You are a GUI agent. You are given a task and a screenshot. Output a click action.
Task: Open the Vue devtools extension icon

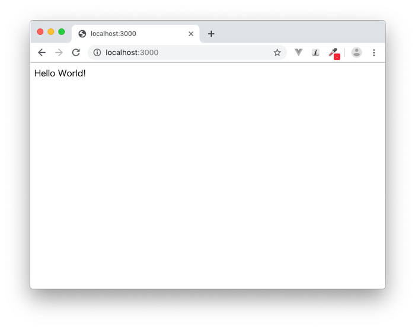click(x=299, y=52)
